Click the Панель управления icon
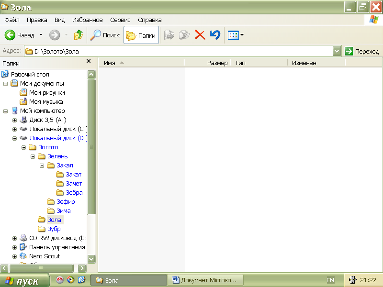The width and height of the screenshot is (383, 287). tap(23, 247)
